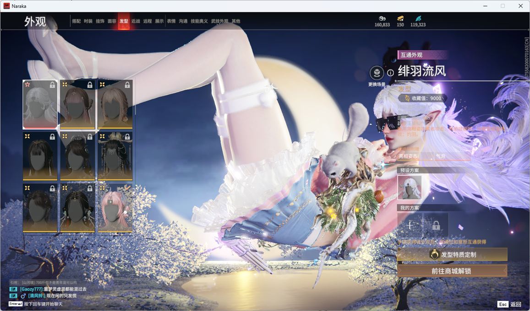Click player name [Gaozy777] in chat

pyautogui.click(x=32, y=290)
